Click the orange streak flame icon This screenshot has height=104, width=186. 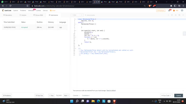[x=174, y=11]
